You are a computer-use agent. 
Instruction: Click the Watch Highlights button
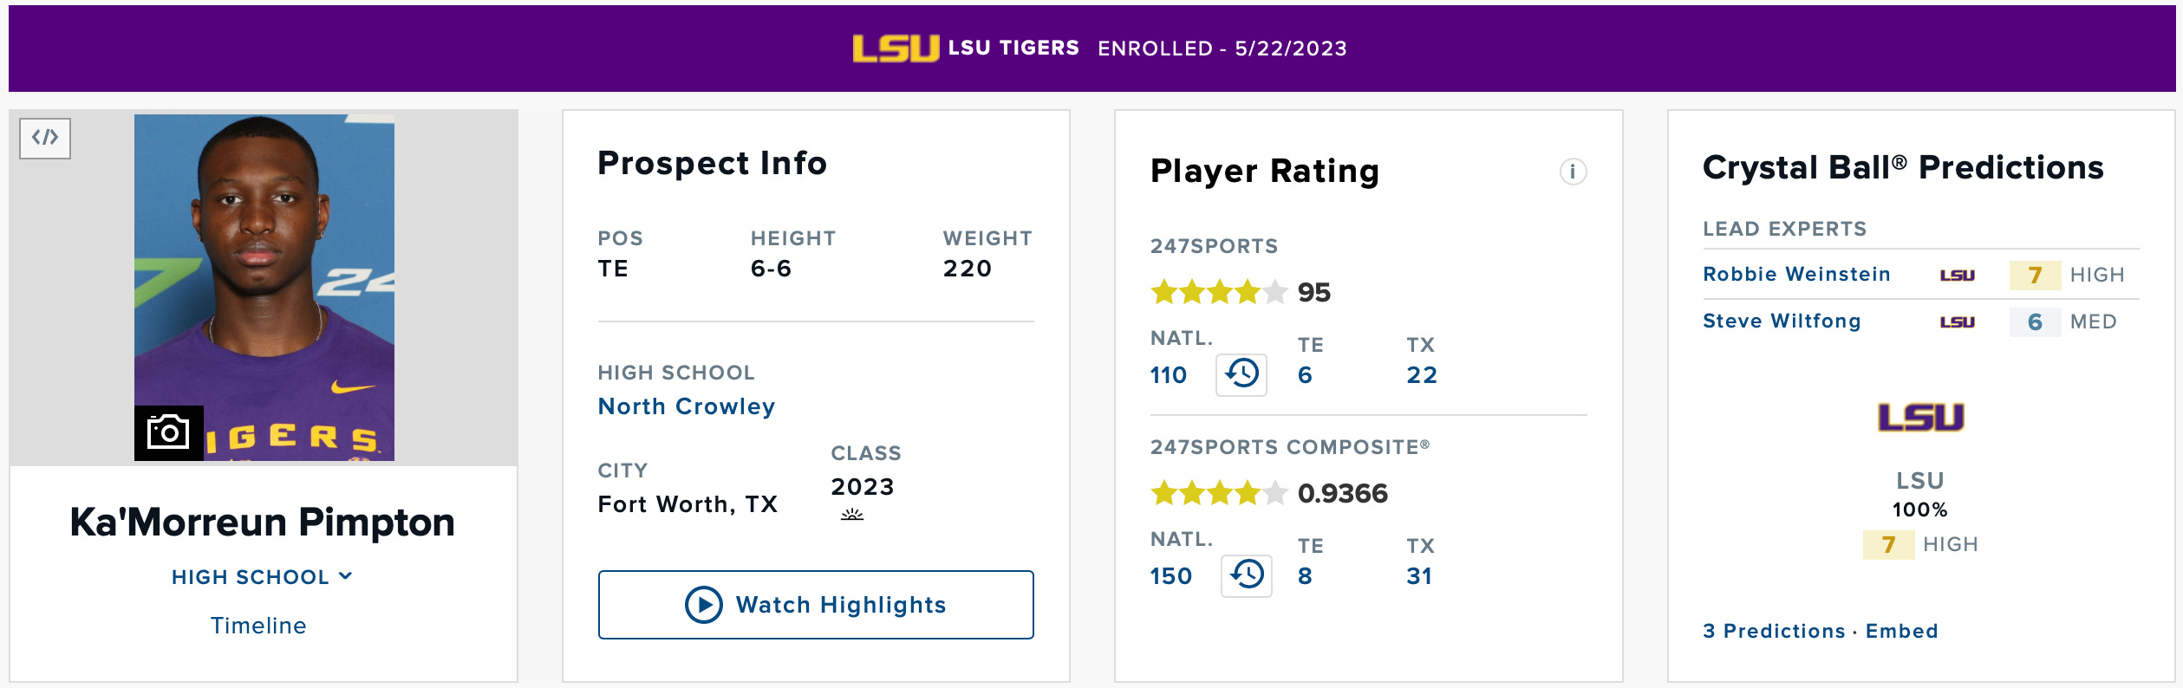click(x=816, y=605)
